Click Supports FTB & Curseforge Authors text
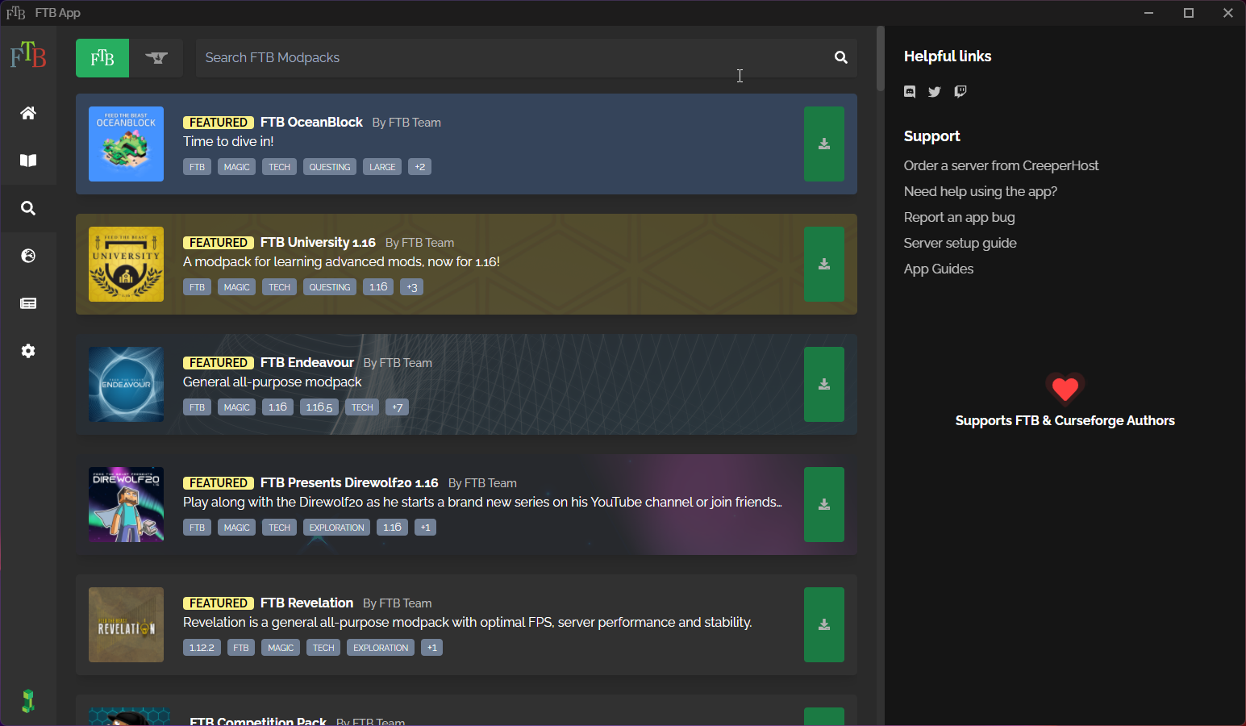 tap(1065, 420)
